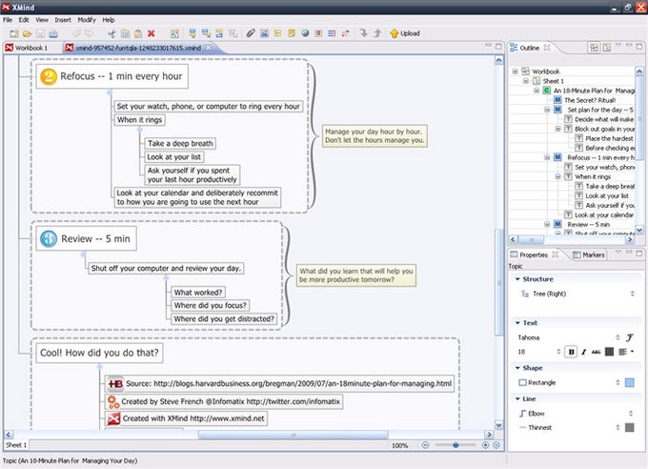Screen dimensions: 648x469
Task: Open the Tahoma font dropdown
Action: tap(618, 337)
